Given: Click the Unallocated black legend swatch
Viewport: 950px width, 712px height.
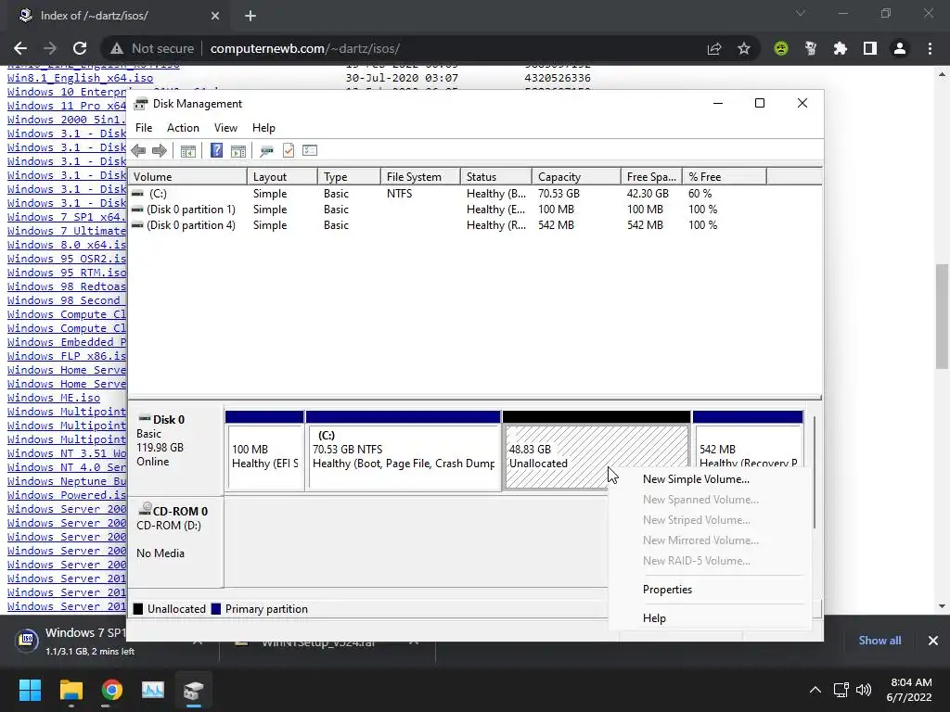Looking at the screenshot, I should (138, 609).
